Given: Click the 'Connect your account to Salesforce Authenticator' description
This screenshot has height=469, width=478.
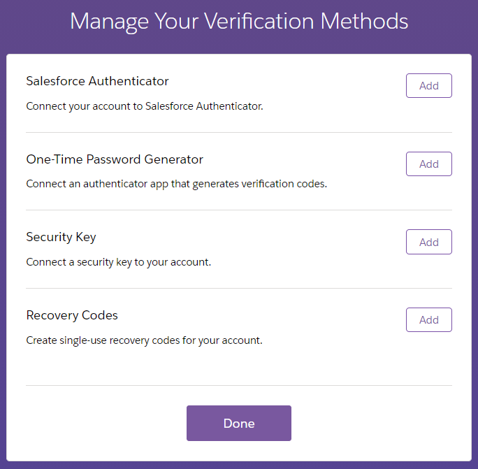Looking at the screenshot, I should (145, 106).
